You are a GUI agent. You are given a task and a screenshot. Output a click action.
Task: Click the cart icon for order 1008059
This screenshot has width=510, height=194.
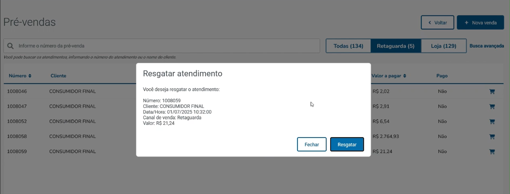pos(492,152)
